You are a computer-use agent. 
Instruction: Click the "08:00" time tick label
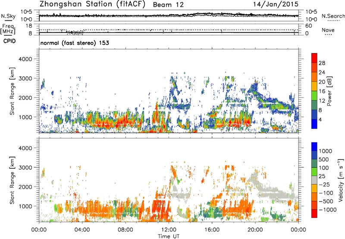(x=125, y=230)
